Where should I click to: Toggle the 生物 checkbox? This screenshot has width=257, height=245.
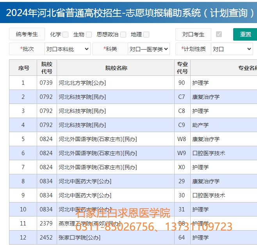89,34
